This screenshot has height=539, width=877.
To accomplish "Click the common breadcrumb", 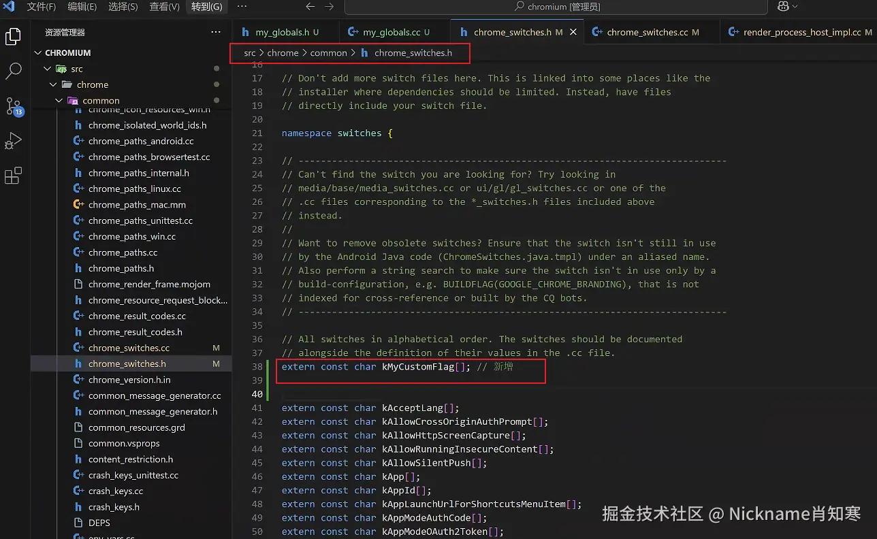I will click(329, 52).
